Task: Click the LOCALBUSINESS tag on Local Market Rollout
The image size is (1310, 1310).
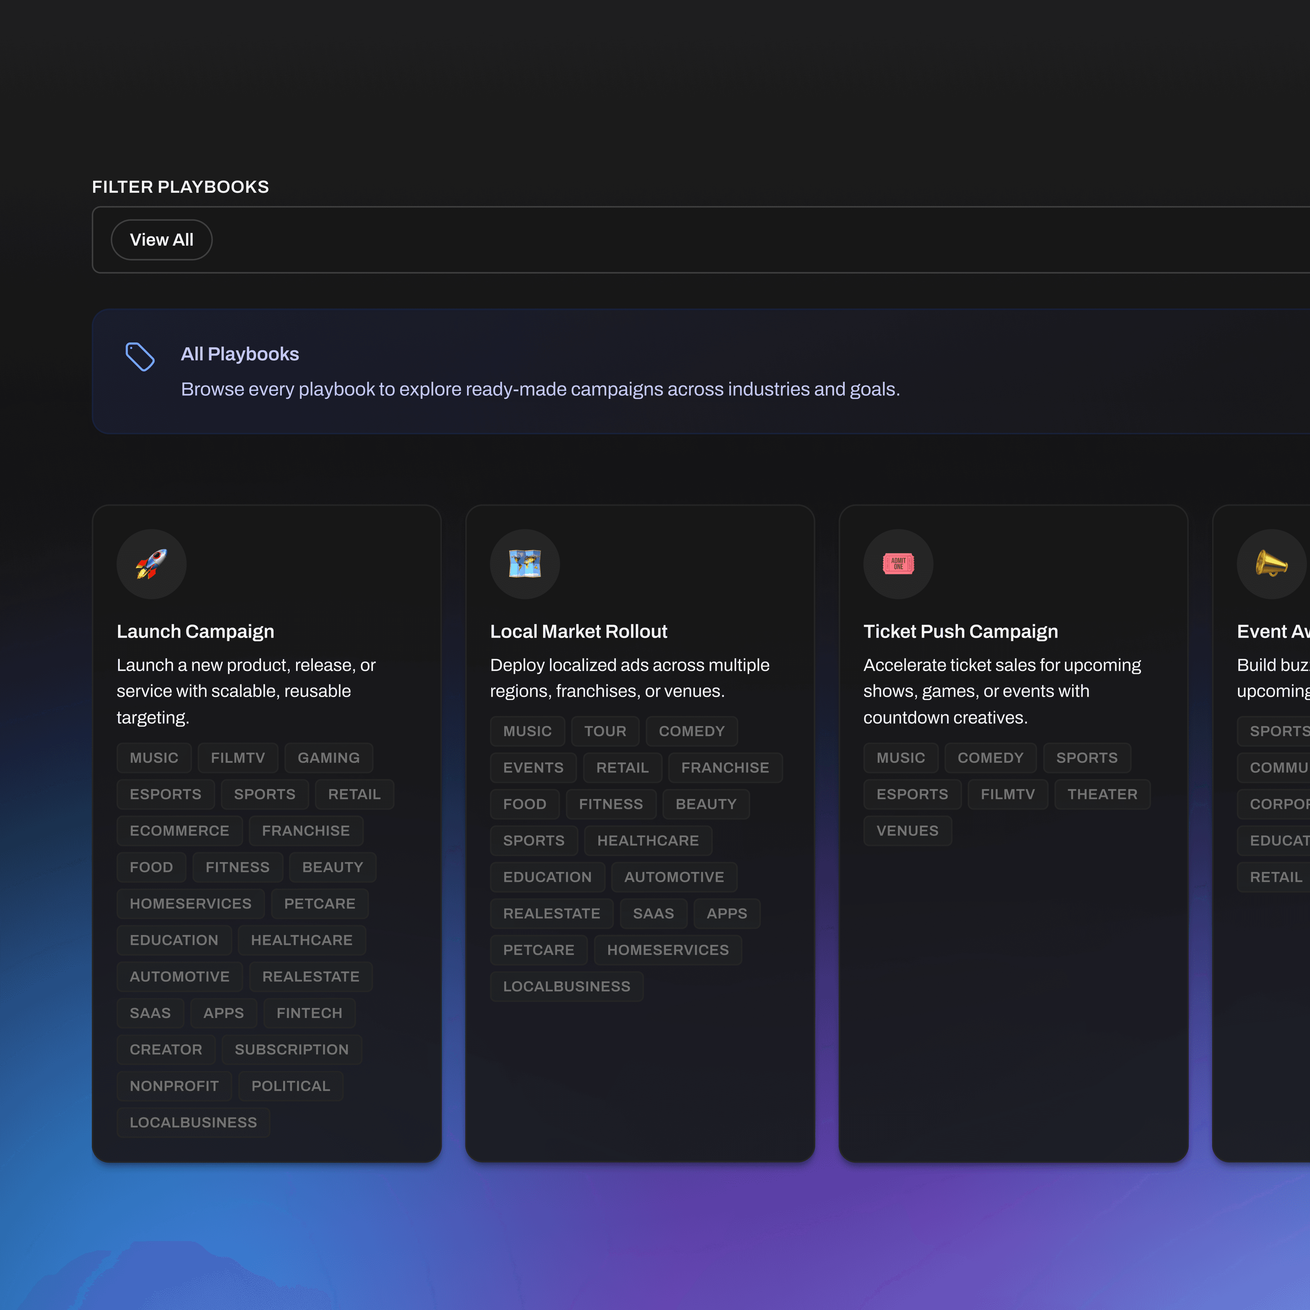Action: [x=567, y=986]
